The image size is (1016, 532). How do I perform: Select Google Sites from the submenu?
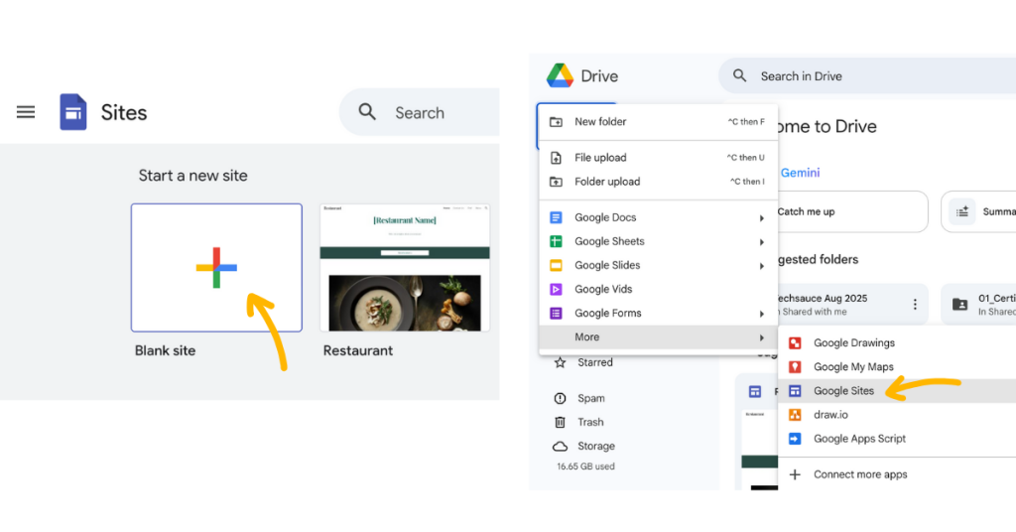point(897,391)
